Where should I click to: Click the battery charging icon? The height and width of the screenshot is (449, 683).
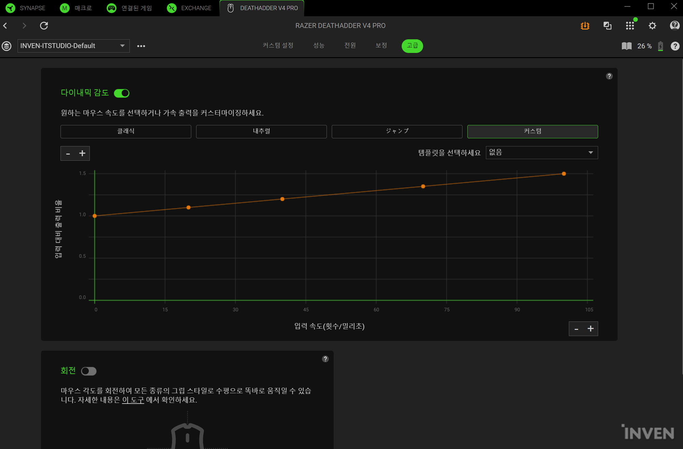661,46
